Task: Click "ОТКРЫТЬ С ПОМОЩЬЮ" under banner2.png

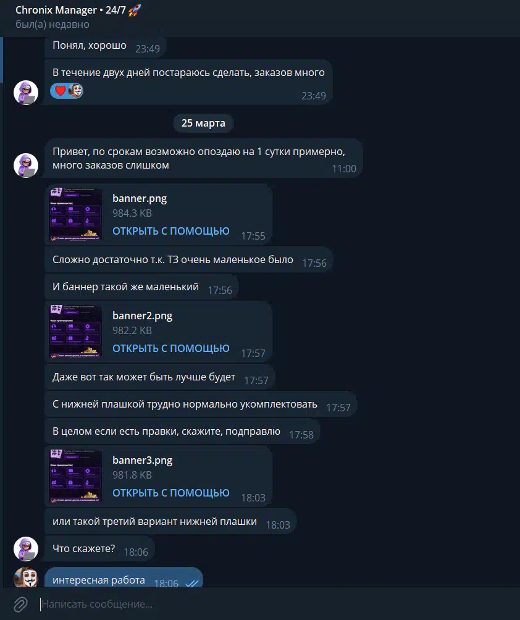Action: (171, 348)
